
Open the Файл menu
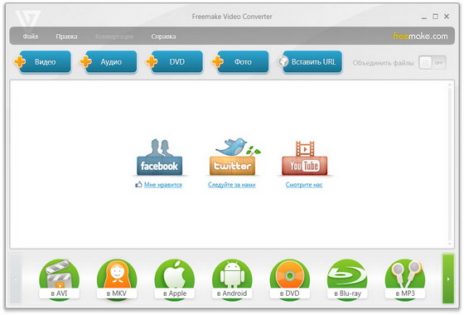pyautogui.click(x=31, y=36)
